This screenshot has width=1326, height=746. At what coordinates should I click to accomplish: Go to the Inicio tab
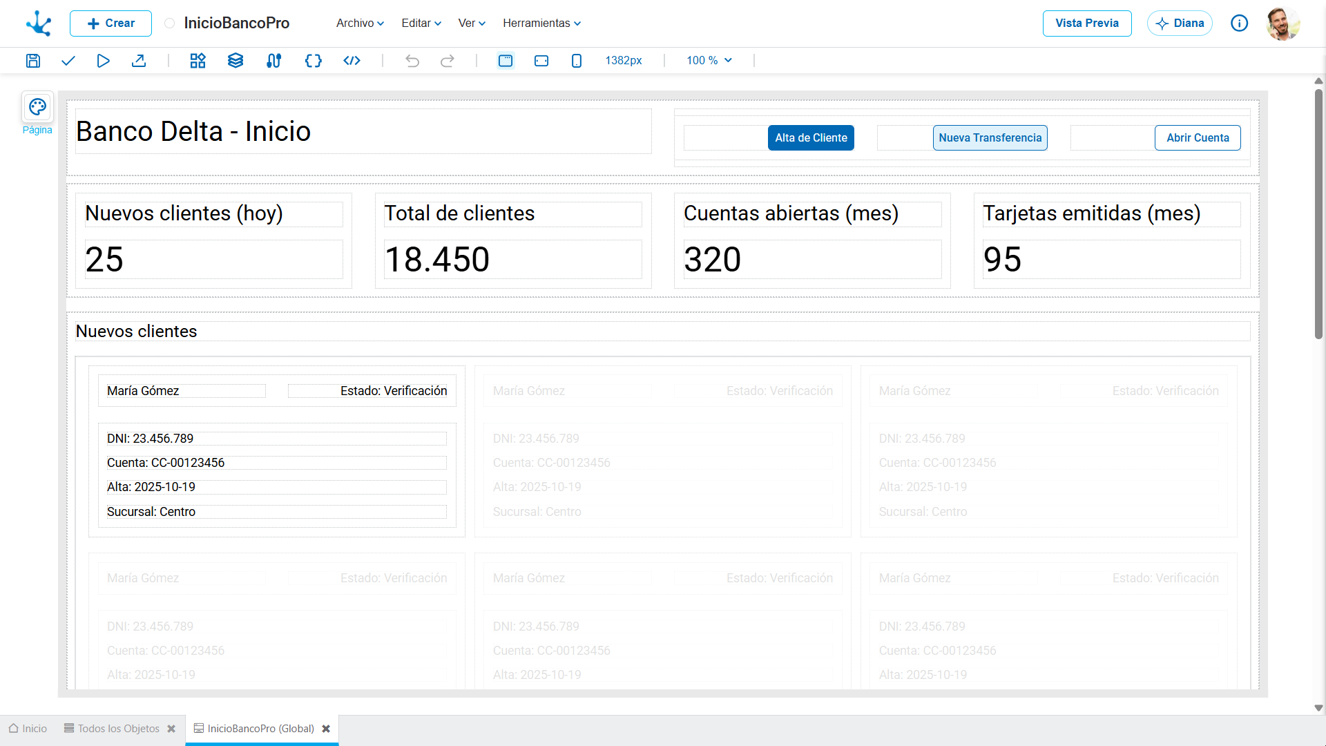[28, 729]
